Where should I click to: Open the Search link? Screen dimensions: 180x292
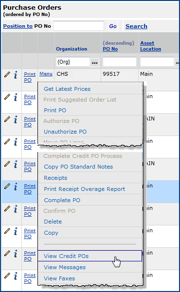coord(136,26)
